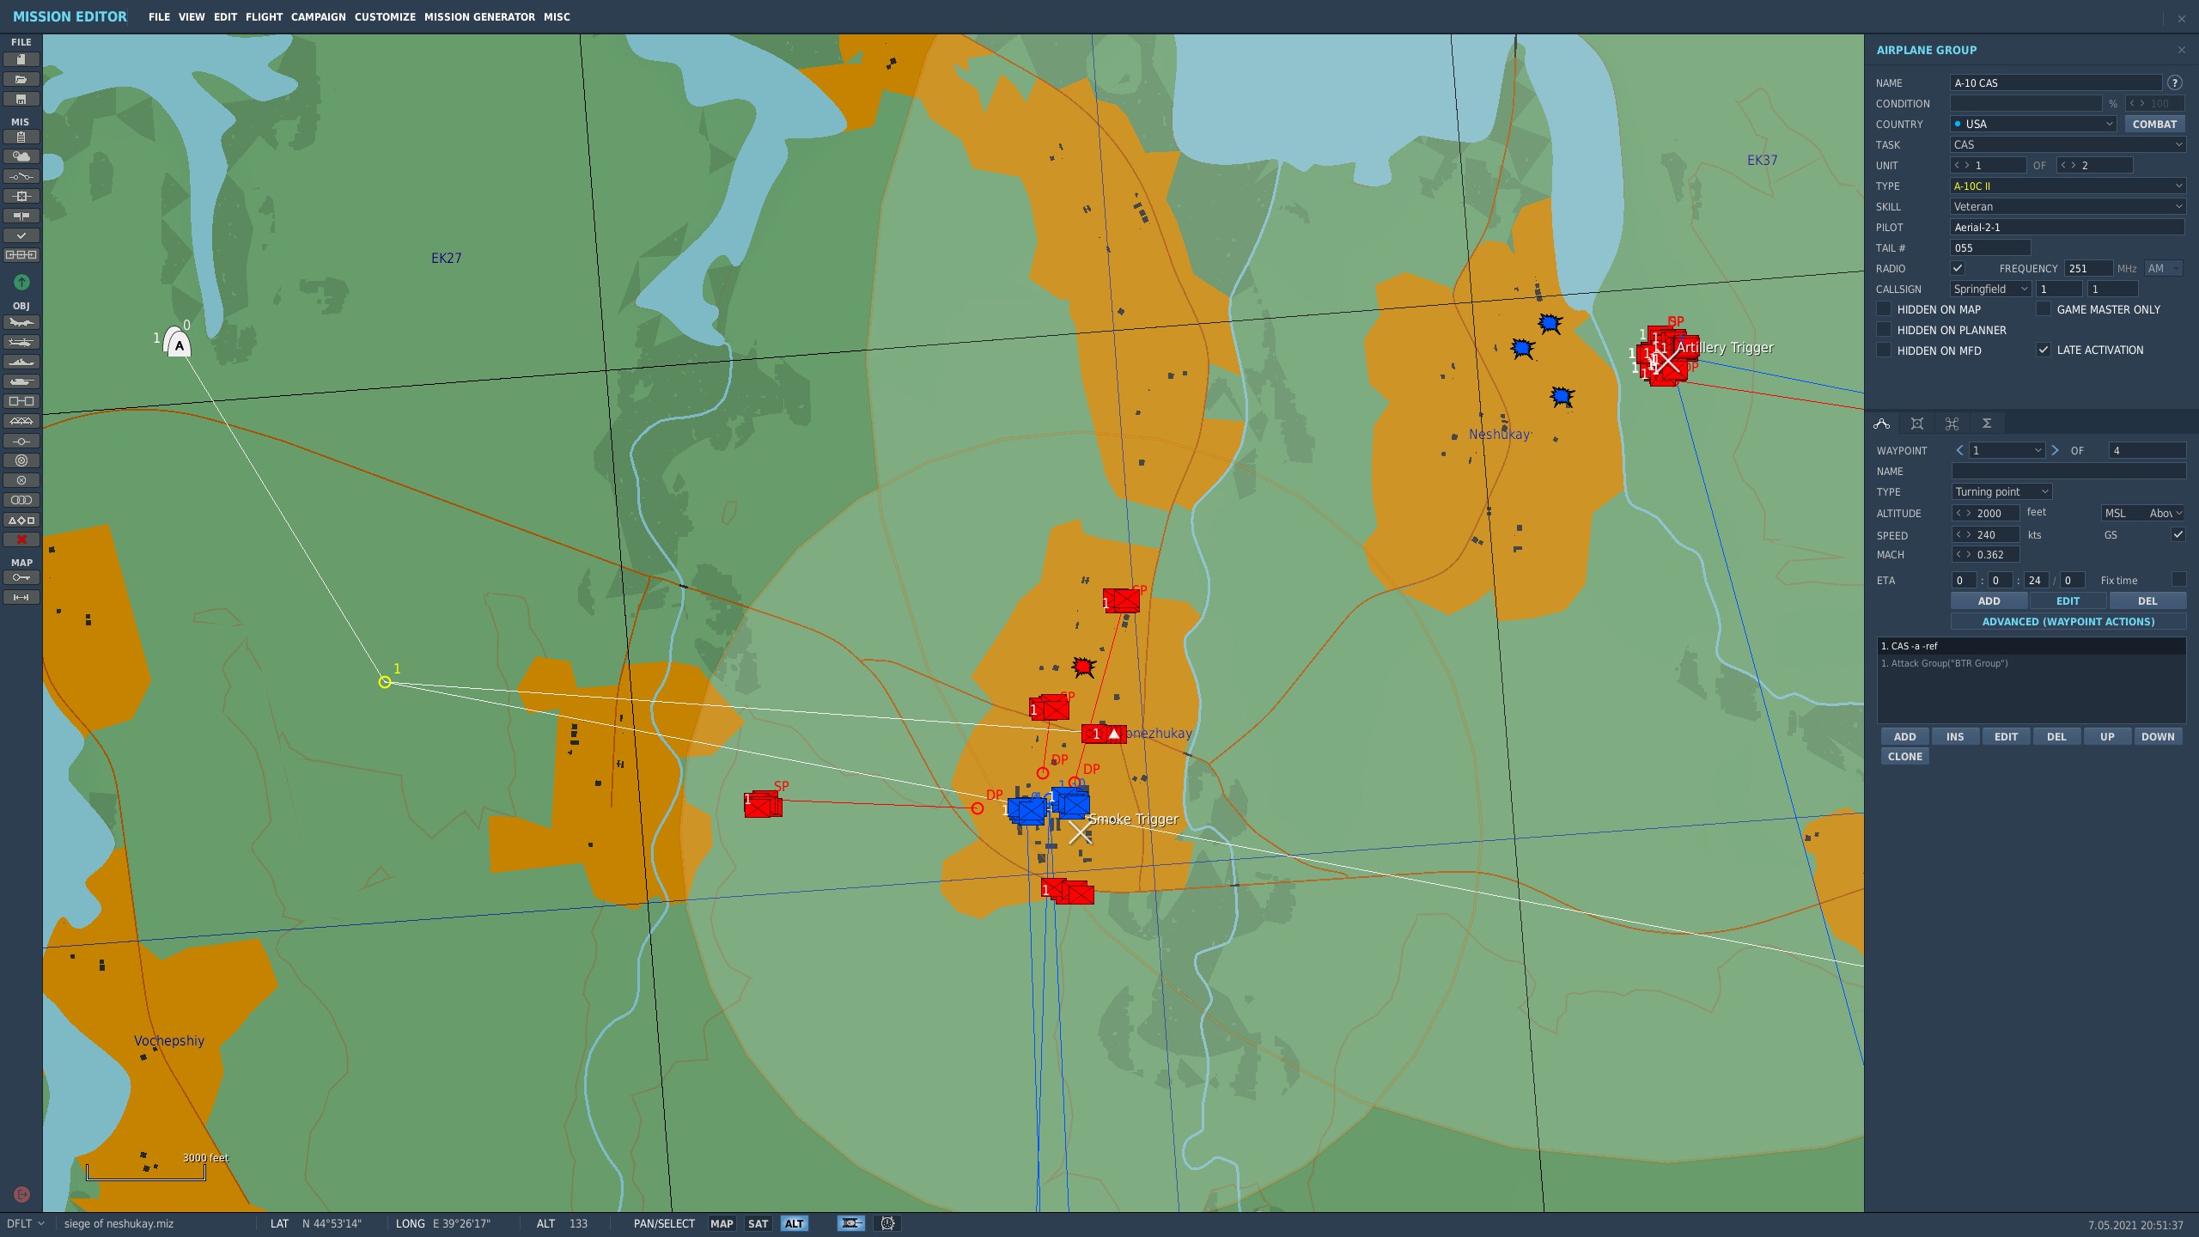The image size is (2199, 1237).
Task: Switch to the Route waypoints tab icon
Action: click(1882, 424)
